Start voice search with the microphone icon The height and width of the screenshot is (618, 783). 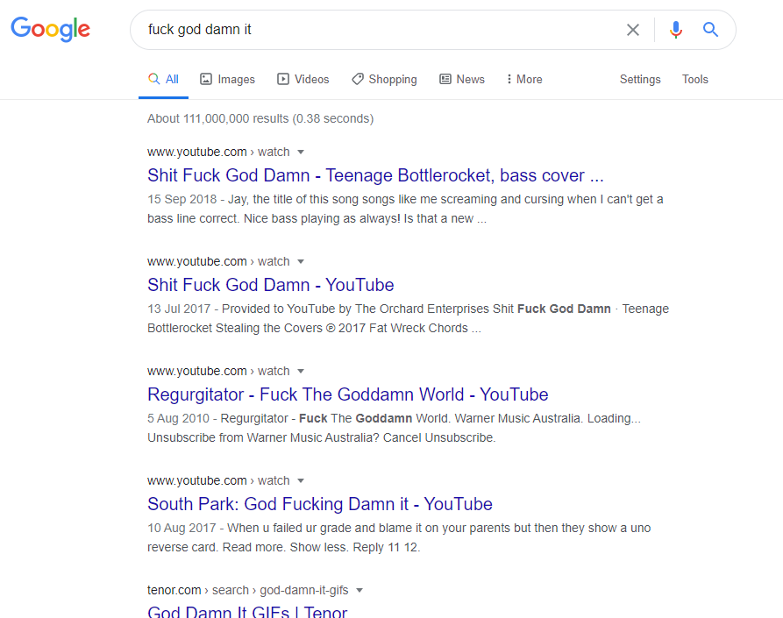pos(675,30)
